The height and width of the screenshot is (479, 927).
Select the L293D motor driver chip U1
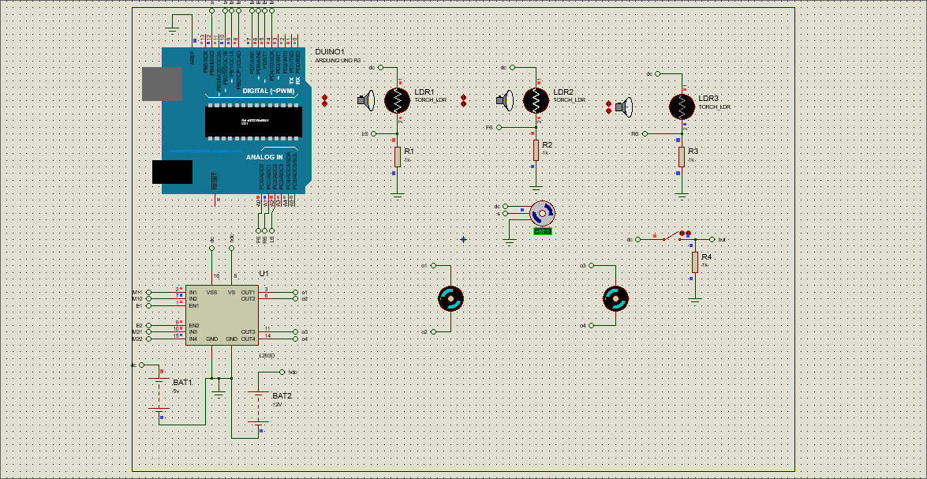pyautogui.click(x=221, y=313)
